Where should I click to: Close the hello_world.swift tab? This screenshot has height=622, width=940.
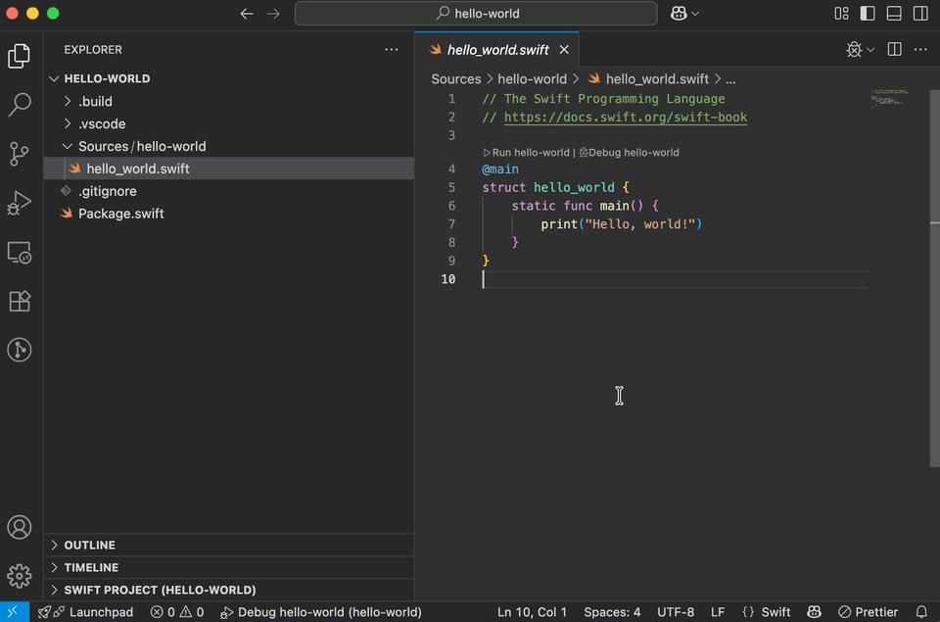(564, 50)
